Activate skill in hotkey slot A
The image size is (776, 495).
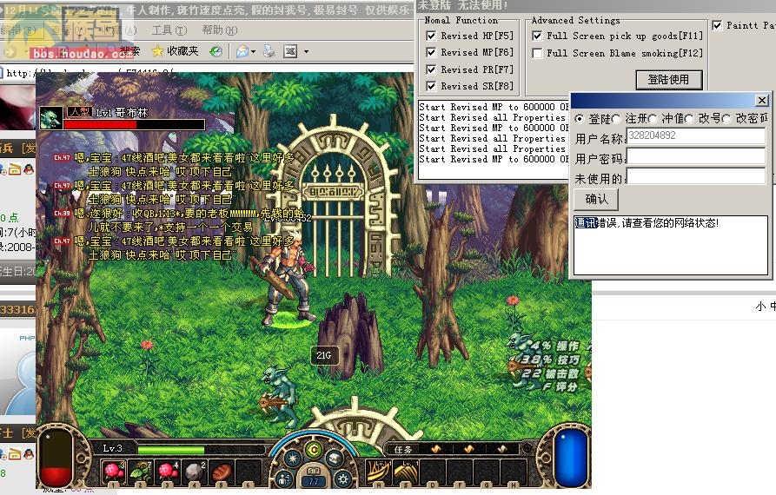379,472
